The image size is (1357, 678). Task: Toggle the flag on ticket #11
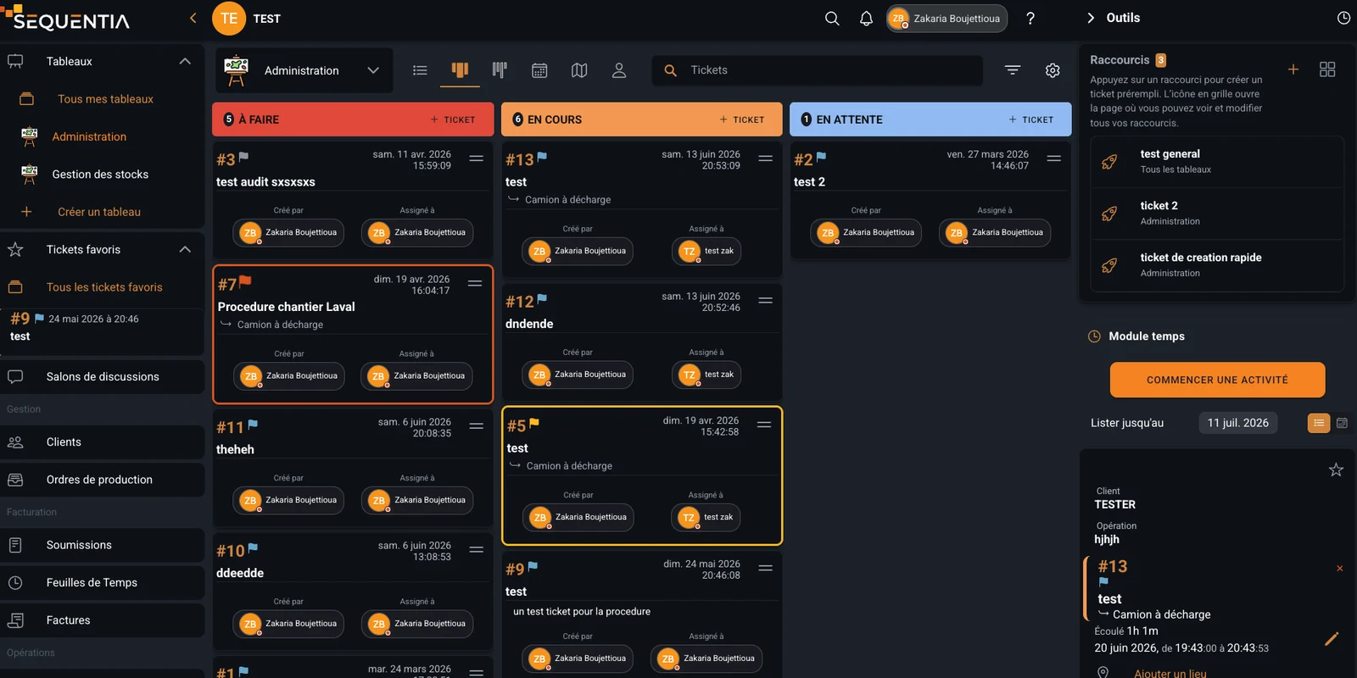(253, 425)
